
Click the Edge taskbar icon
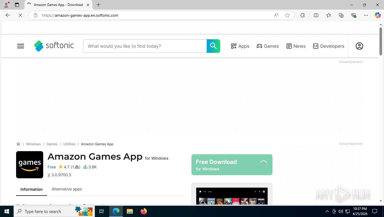click(x=116, y=211)
